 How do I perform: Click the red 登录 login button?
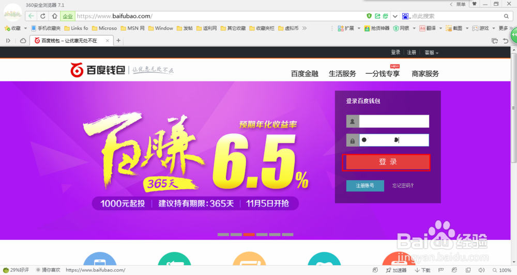(388, 162)
